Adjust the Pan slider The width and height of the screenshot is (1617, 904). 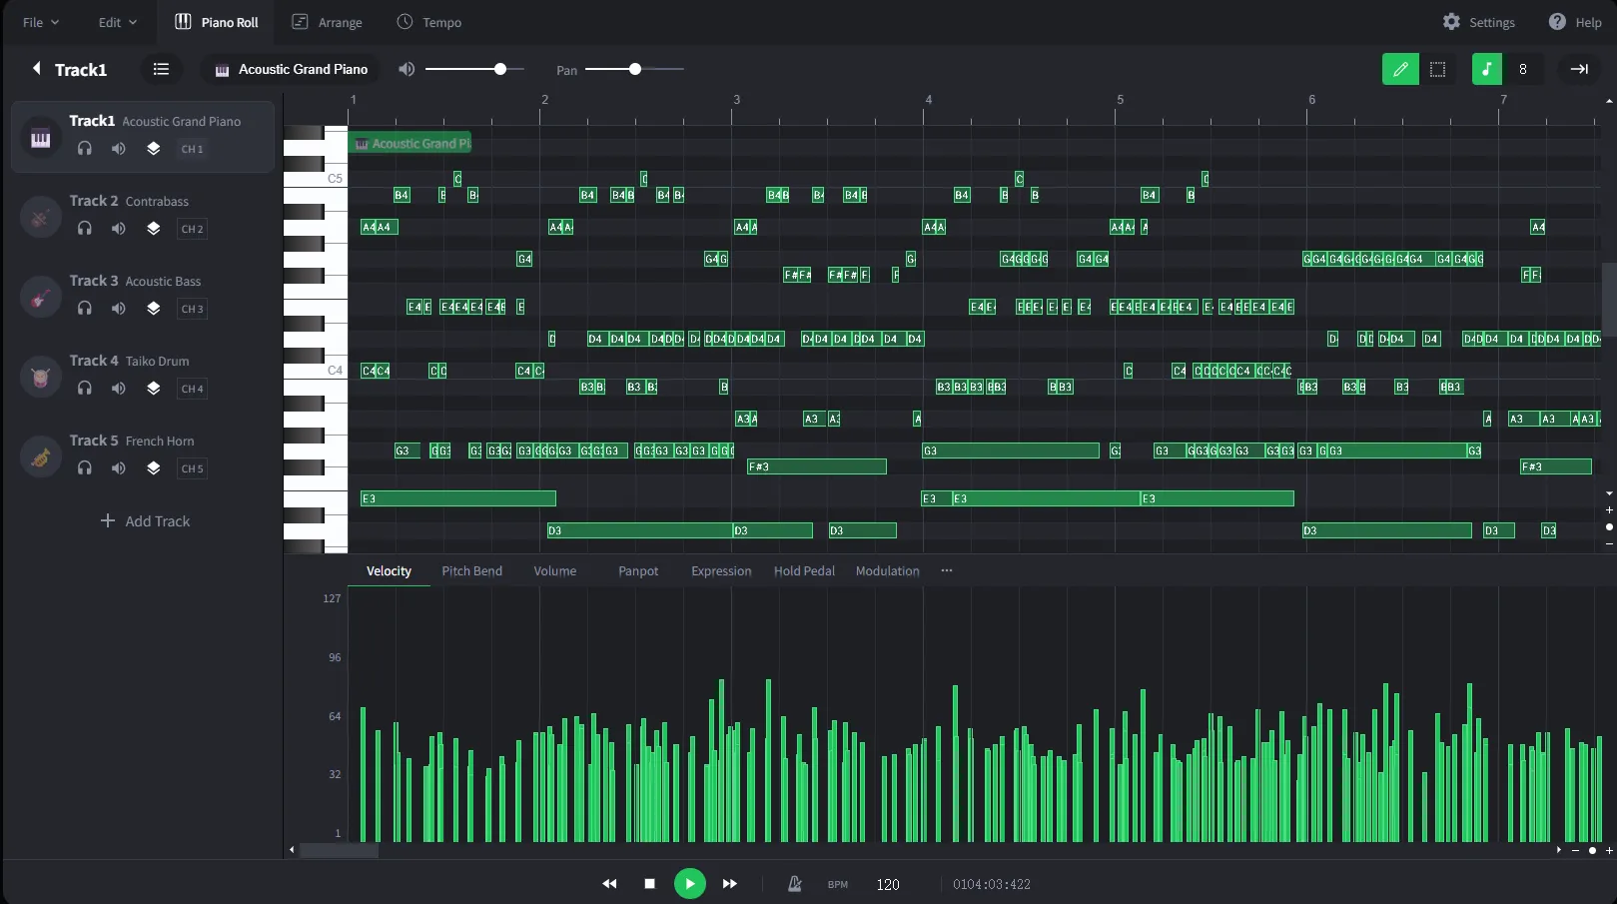click(x=634, y=69)
